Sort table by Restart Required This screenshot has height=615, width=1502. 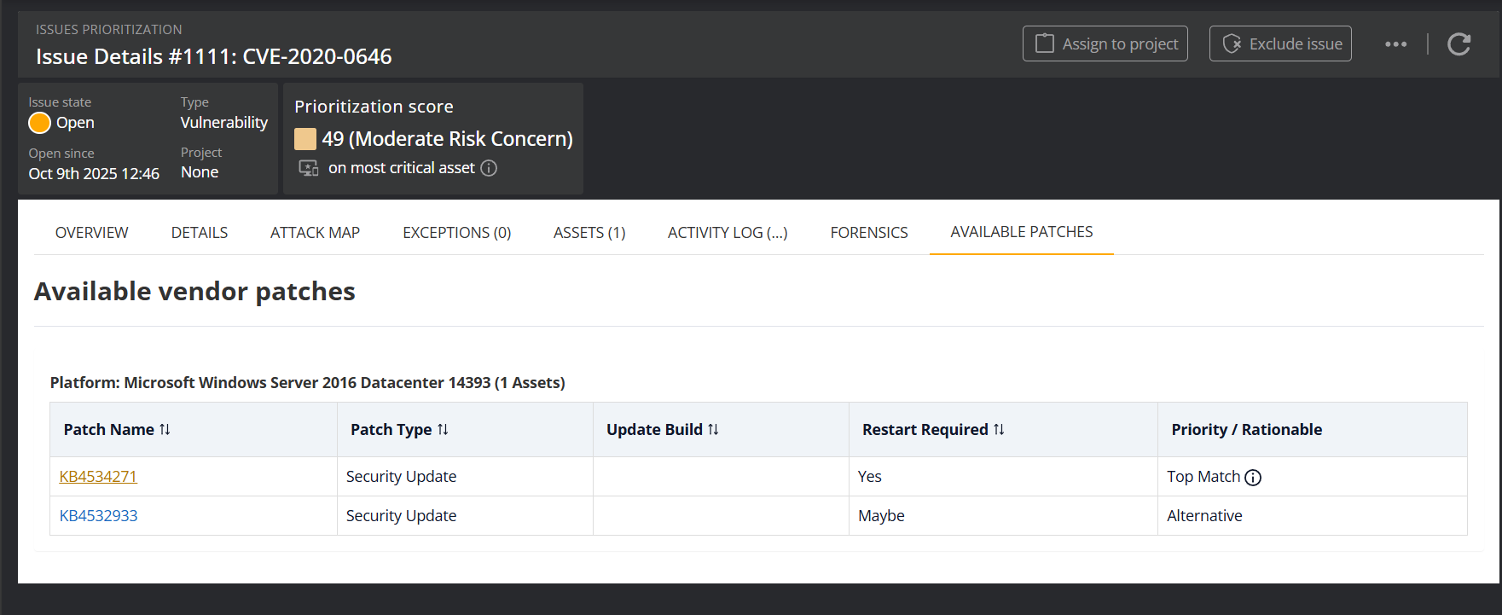[999, 430]
